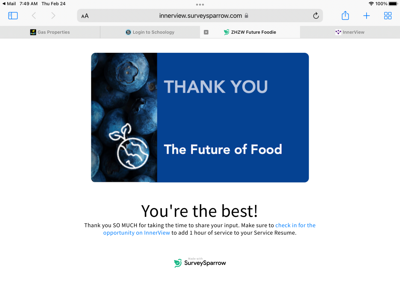Return to Mail via back indicator

tap(9, 4)
